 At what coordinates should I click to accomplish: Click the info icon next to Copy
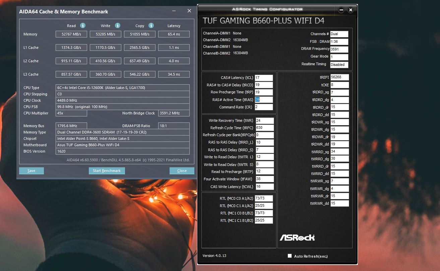pos(151,25)
